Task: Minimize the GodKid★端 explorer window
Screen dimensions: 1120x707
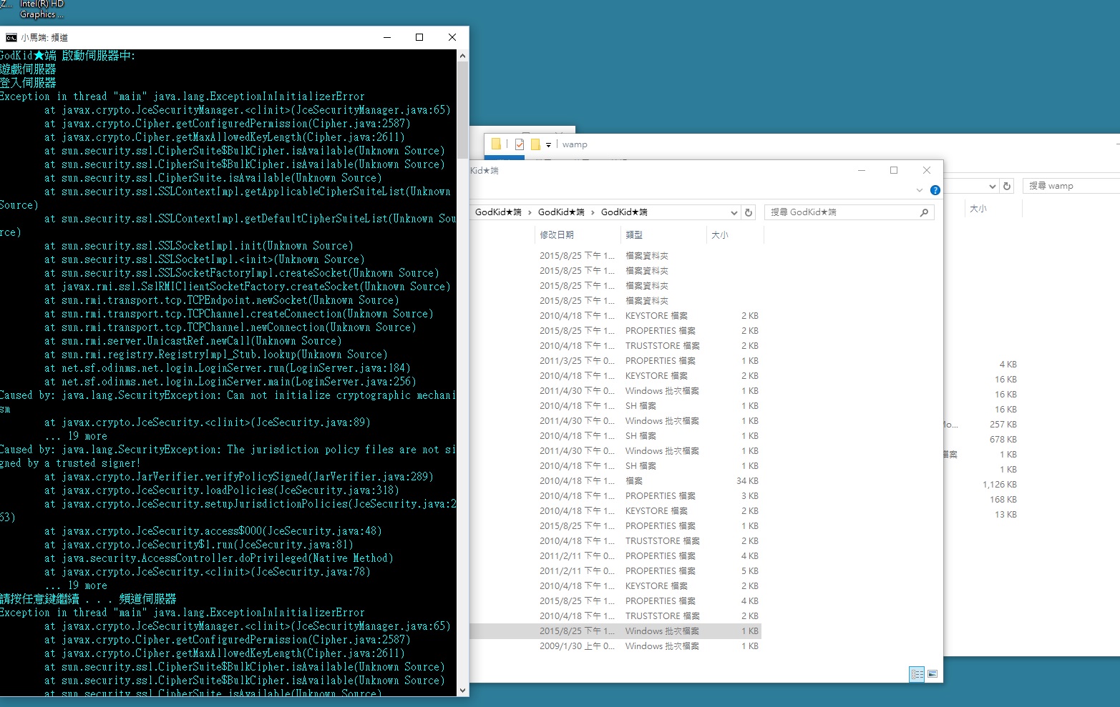Action: point(862,170)
